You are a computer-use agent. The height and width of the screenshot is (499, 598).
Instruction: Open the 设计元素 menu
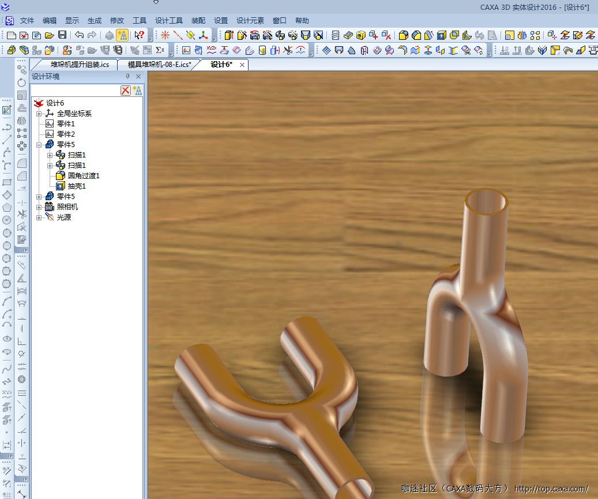[x=250, y=21]
